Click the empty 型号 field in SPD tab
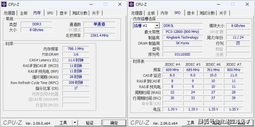Viewport: 255px width, 127px height. click(183, 49)
